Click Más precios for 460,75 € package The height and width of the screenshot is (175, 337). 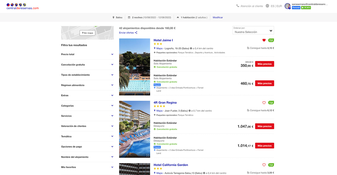(264, 83)
